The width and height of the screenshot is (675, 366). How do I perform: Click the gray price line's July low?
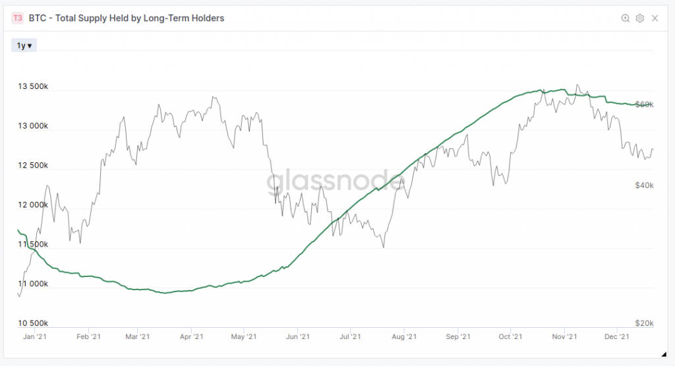383,248
